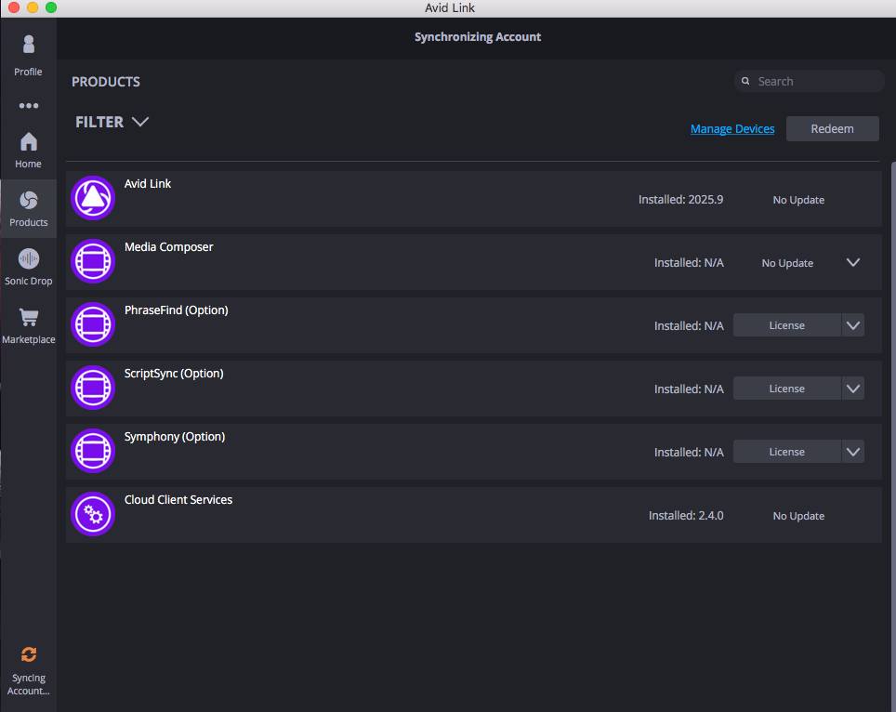Click the Synchronizing Account status banner
Image resolution: width=896 pixels, height=712 pixels.
[x=477, y=36]
